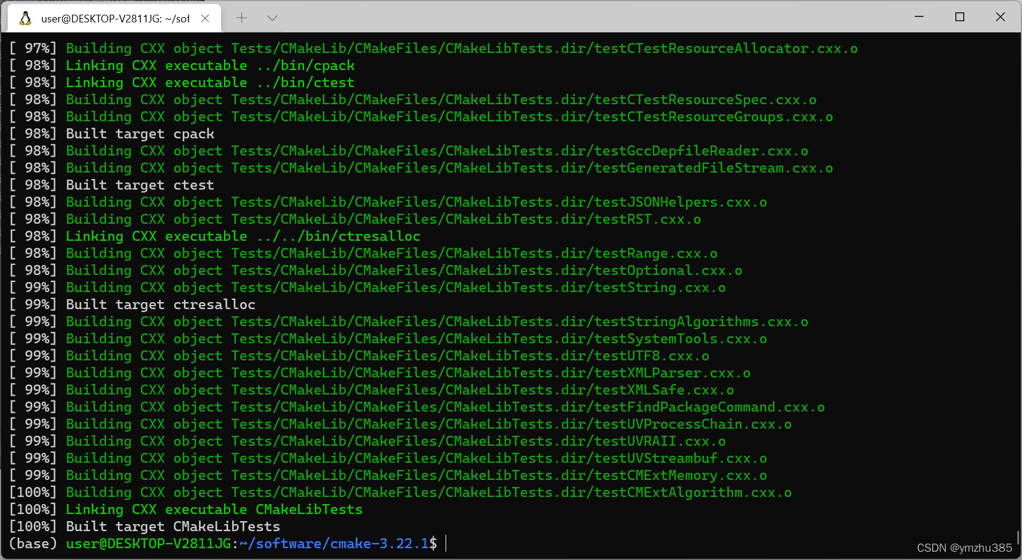Click the testJSONHelpers.cxx.o build line
The height and width of the screenshot is (560, 1022).
coord(388,202)
